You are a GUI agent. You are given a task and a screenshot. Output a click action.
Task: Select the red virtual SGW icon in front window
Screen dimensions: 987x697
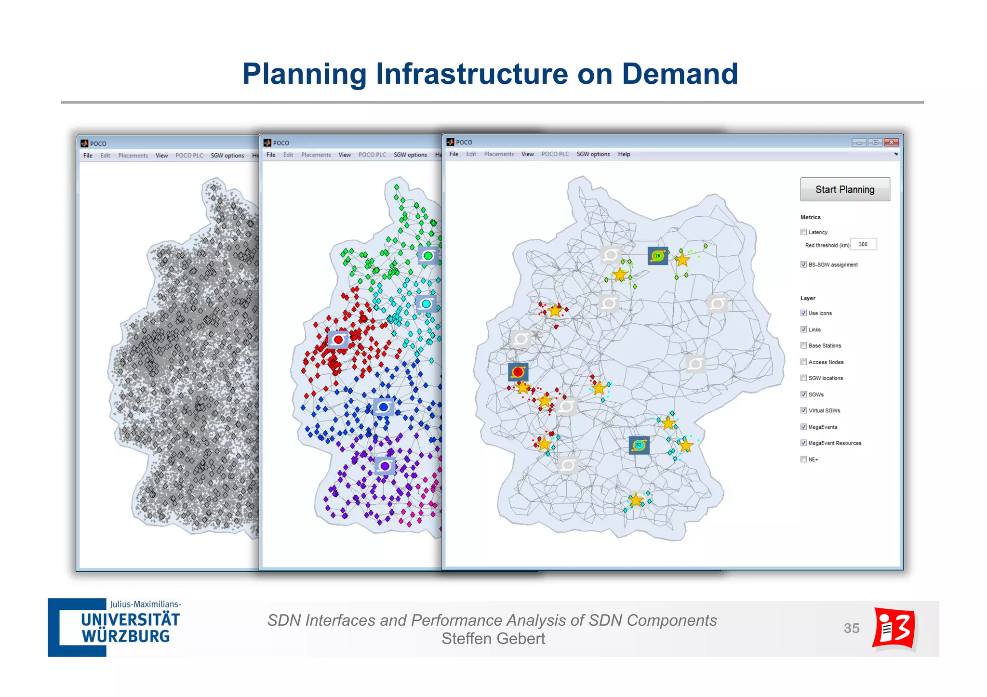pos(518,372)
